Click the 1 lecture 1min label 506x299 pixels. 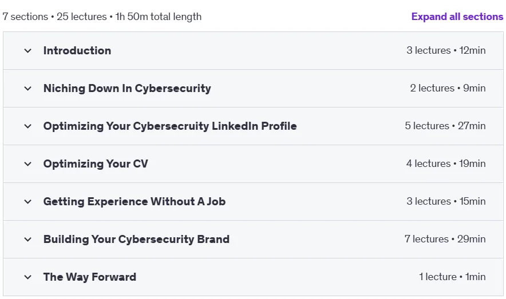(452, 277)
